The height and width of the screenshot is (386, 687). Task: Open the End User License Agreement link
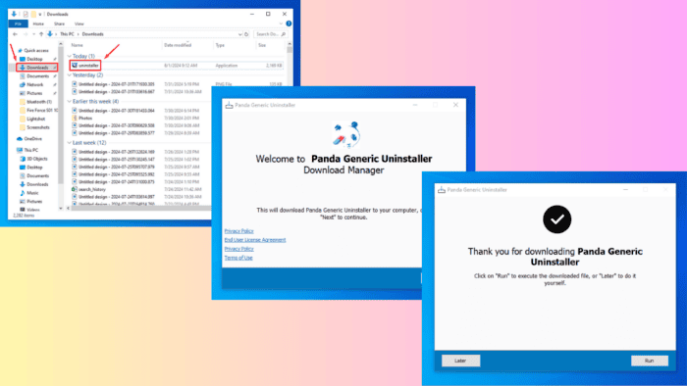255,240
